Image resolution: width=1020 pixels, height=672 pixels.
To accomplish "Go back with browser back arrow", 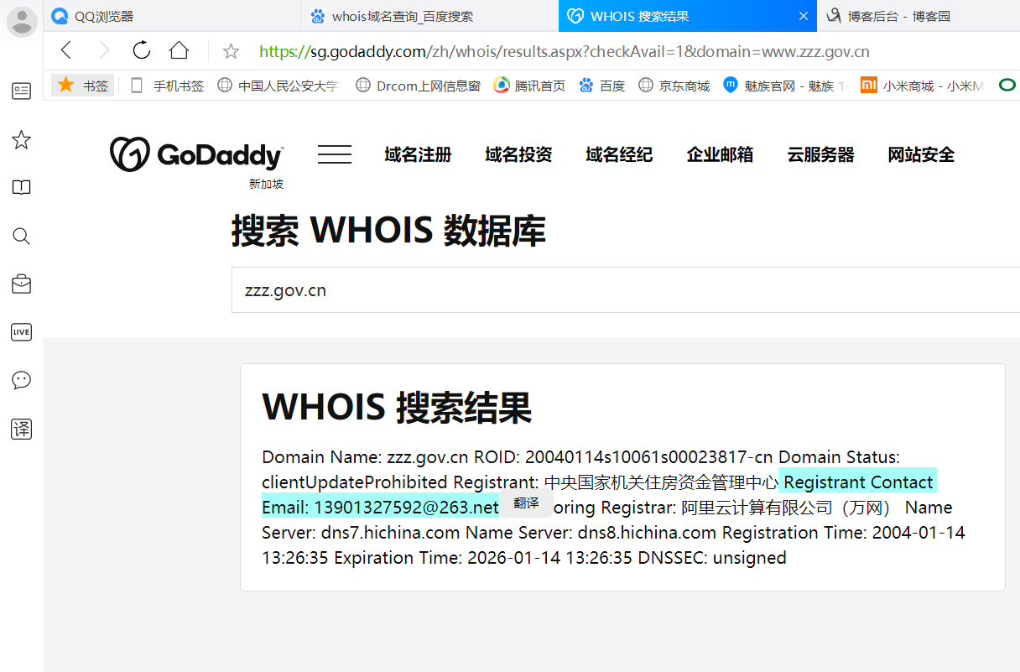I will 66,50.
